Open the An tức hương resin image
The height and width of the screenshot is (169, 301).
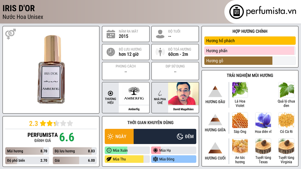240,146
